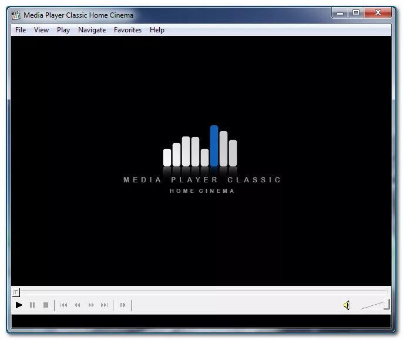Step forward one frame
The height and width of the screenshot is (340, 403).
pos(123,305)
